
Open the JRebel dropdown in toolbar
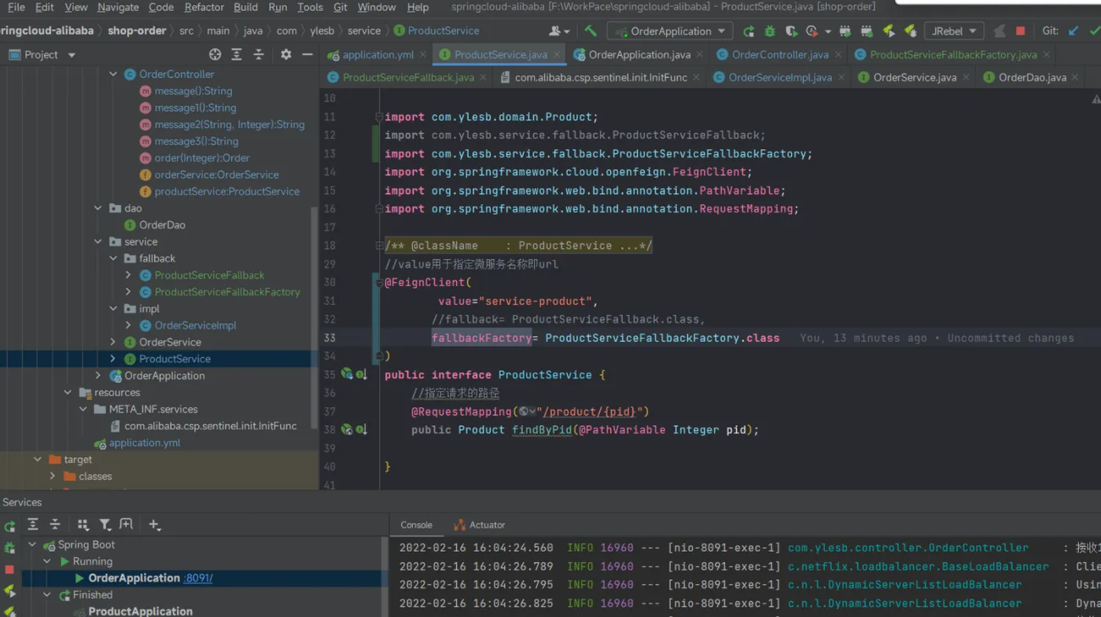point(954,31)
